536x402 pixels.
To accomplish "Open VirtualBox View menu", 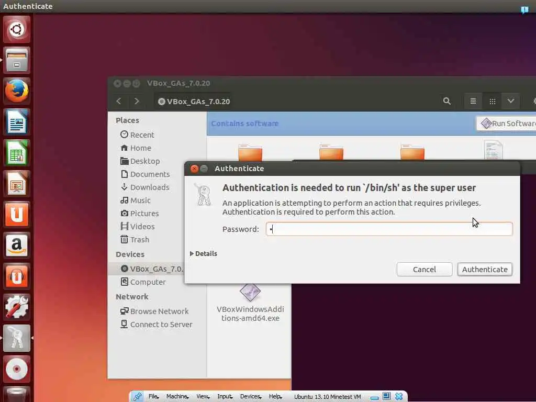I will [203, 397].
